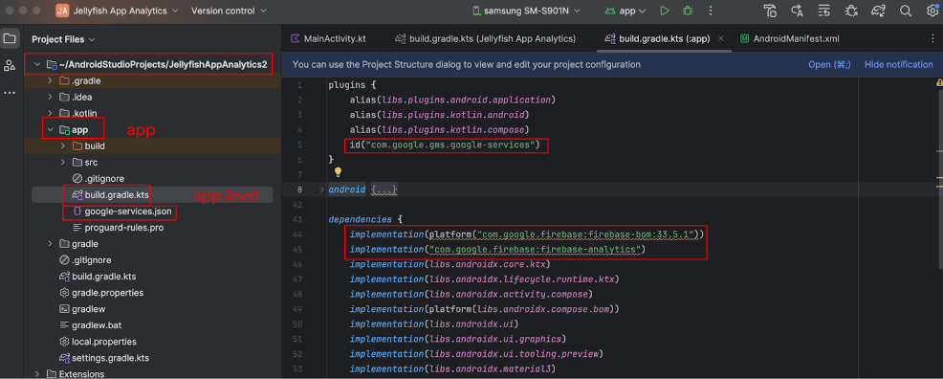Sync project with Gradle files icon
943x379 pixels.
coord(879,11)
